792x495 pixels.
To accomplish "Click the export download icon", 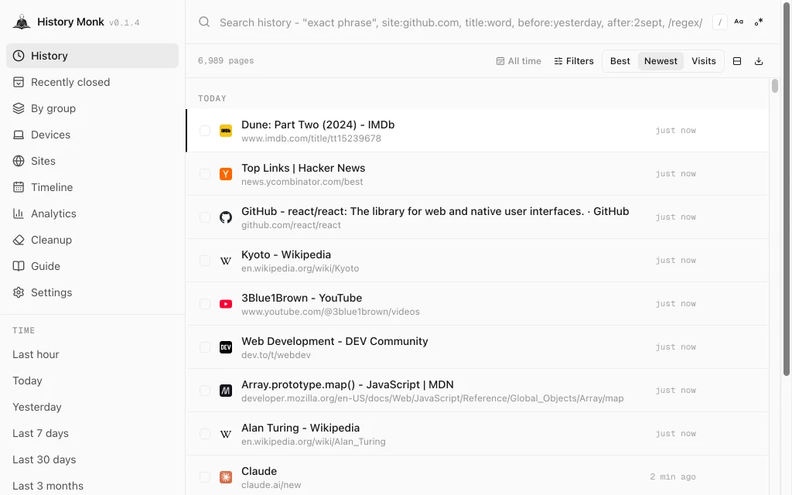I will coord(759,61).
